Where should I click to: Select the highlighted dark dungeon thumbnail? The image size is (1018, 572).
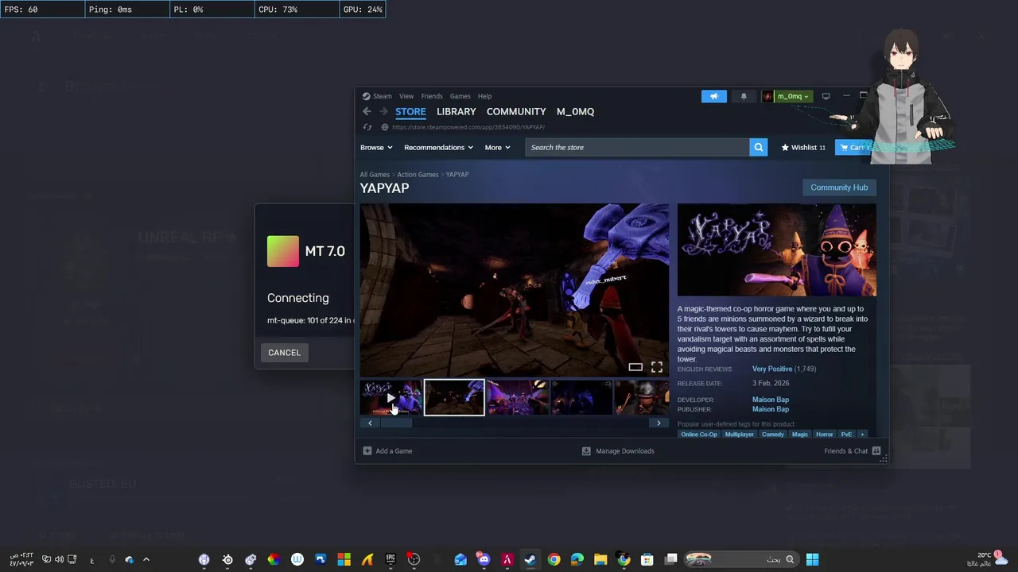[454, 397]
